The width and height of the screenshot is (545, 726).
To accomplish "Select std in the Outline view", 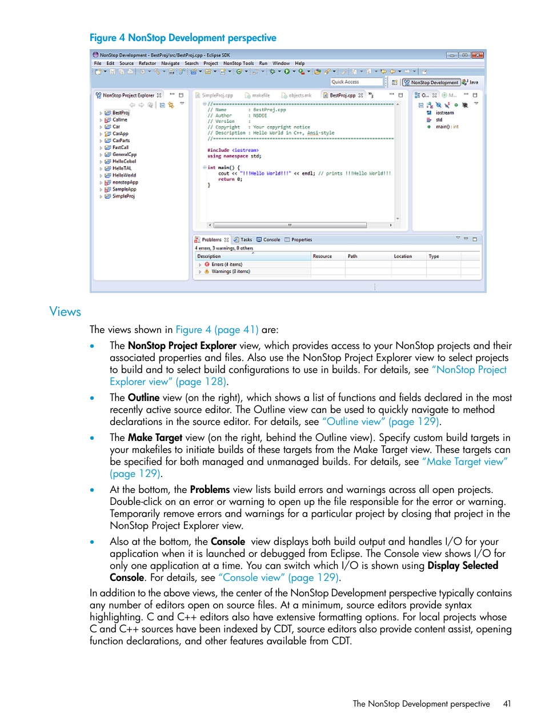I will 435,120.
